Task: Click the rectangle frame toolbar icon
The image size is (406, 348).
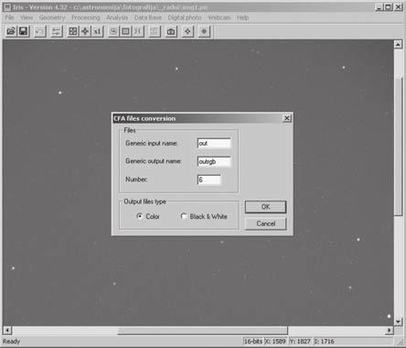Action: click(x=125, y=31)
